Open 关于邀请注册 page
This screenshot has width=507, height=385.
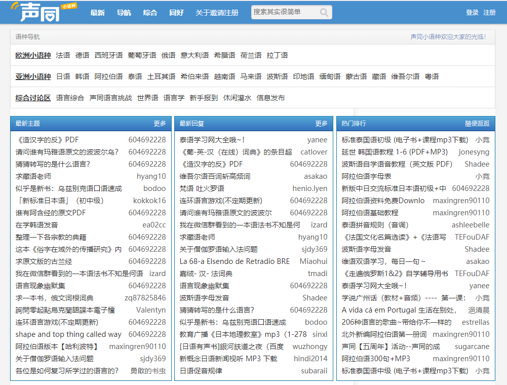point(217,13)
